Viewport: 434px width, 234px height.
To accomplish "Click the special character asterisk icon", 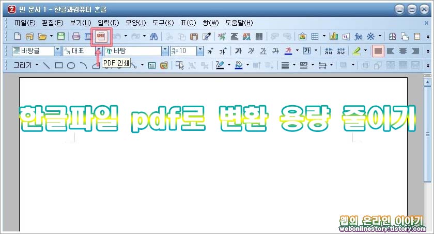I will point(370,36).
